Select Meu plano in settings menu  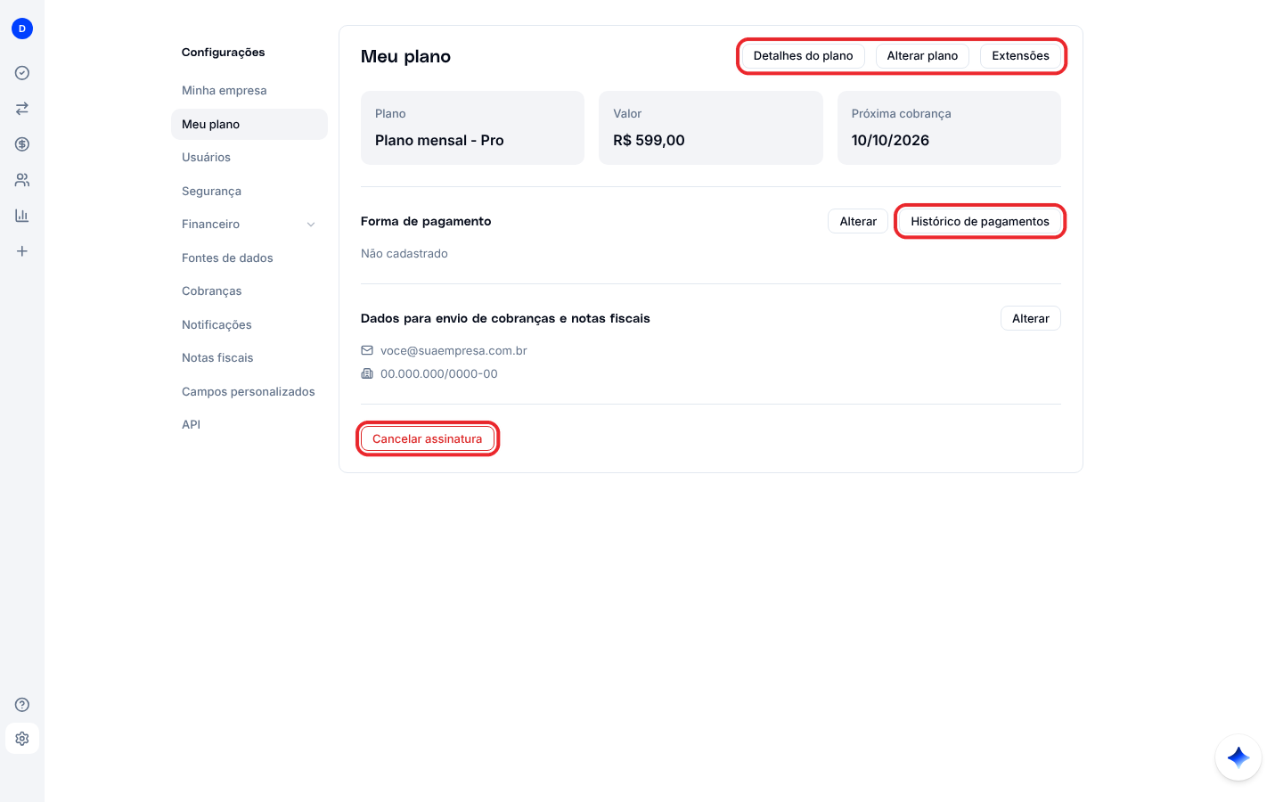point(249,124)
